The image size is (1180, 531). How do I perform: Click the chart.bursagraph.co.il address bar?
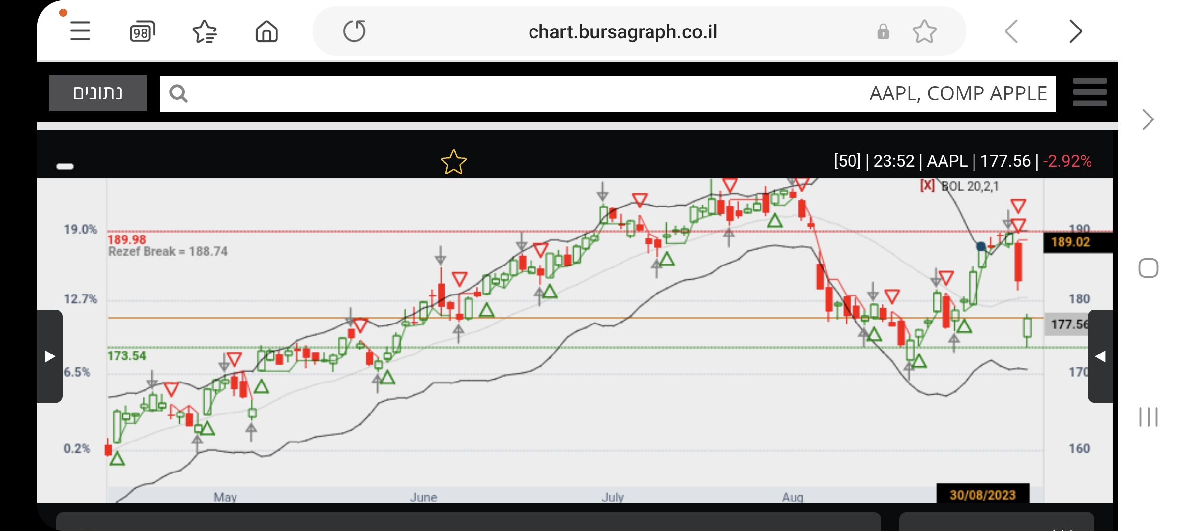coord(622,32)
